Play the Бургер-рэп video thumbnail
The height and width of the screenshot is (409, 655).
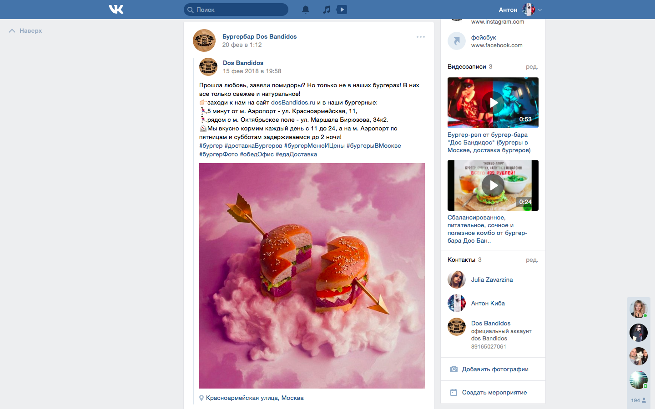point(493,103)
